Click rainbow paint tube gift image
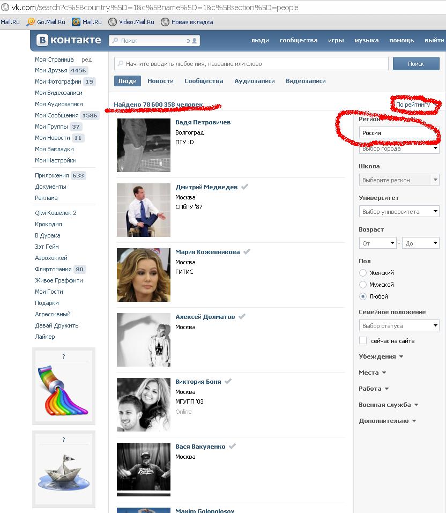 63,390
